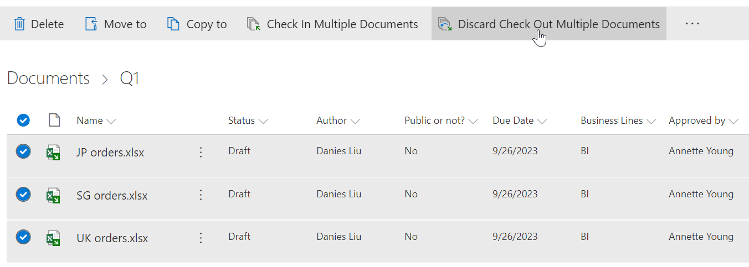Uncheck the SG orders.xlsx row checkbox
Image resolution: width=749 pixels, height=267 pixels.
coord(23,194)
